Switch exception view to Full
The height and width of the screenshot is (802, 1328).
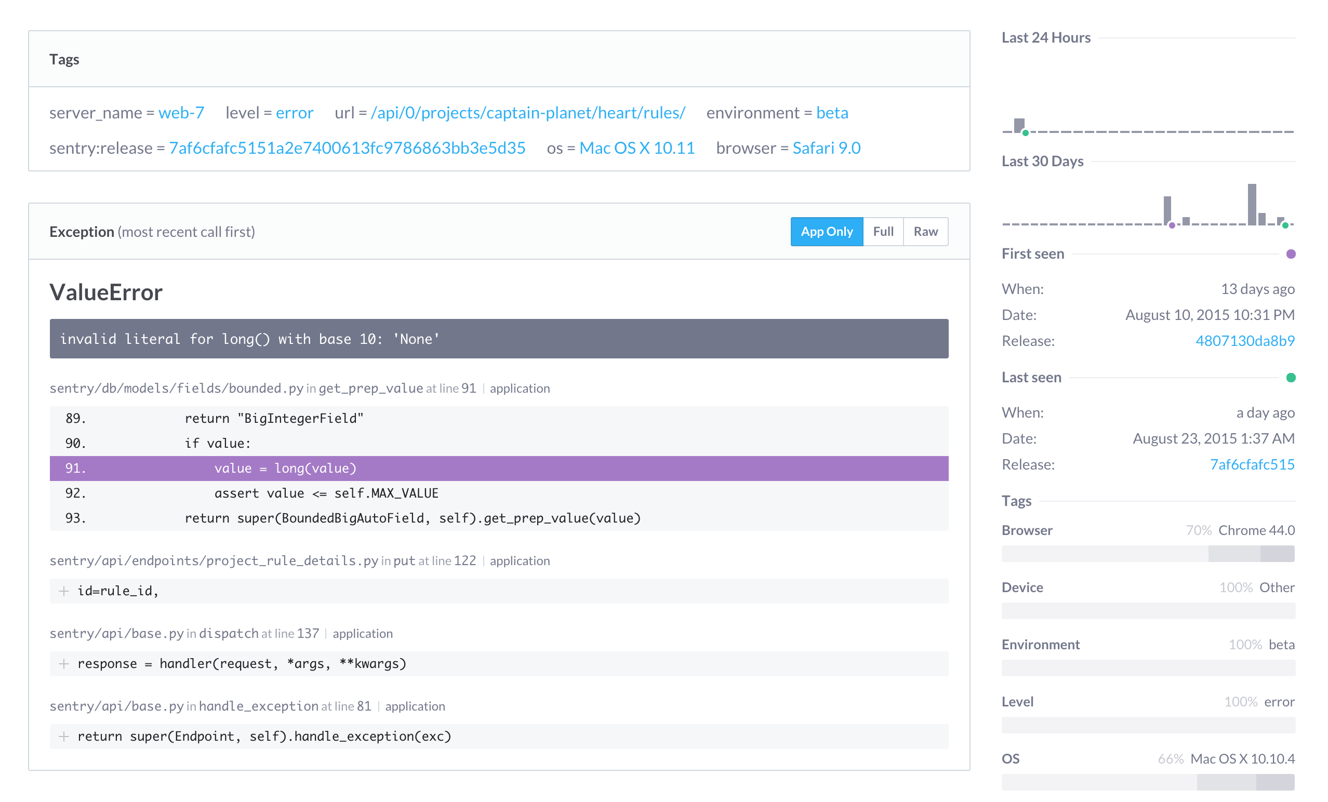tap(883, 232)
